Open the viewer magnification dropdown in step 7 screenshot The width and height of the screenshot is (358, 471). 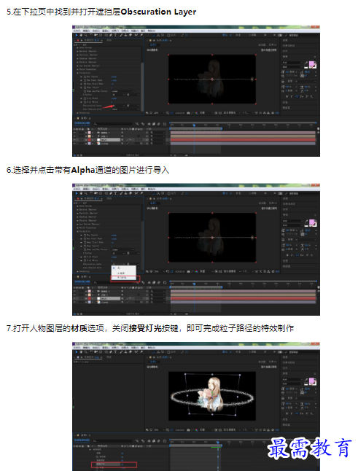pos(159,429)
